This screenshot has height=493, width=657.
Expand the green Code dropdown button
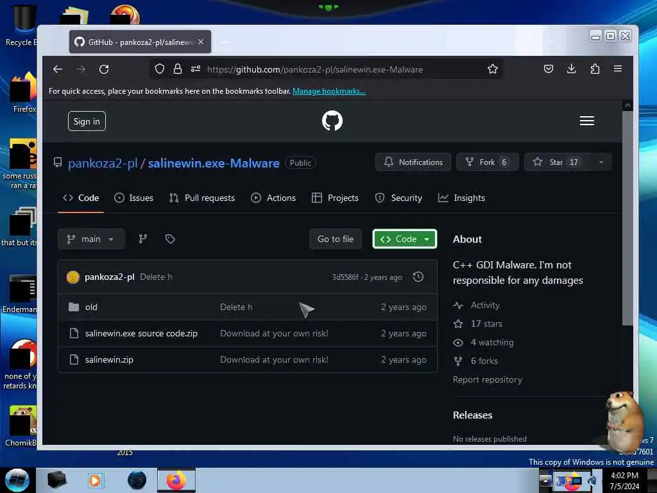[x=404, y=239]
